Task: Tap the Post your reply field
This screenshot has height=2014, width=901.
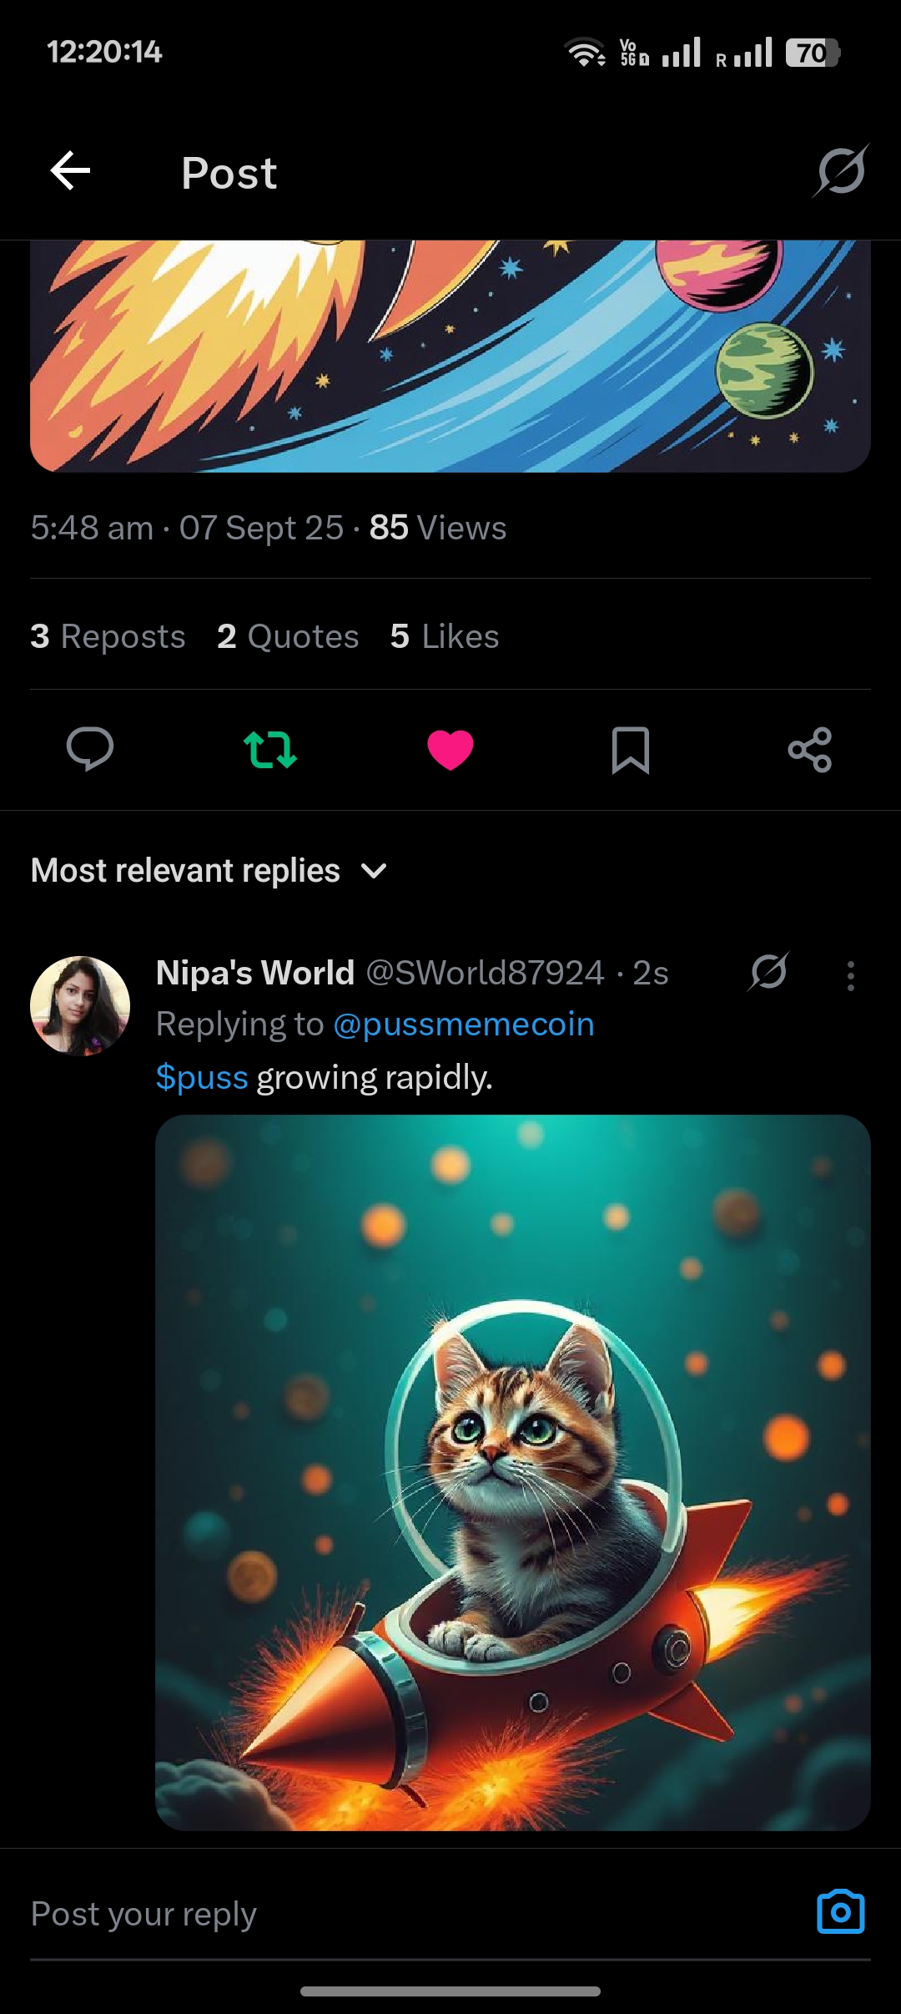Action: tap(400, 1914)
